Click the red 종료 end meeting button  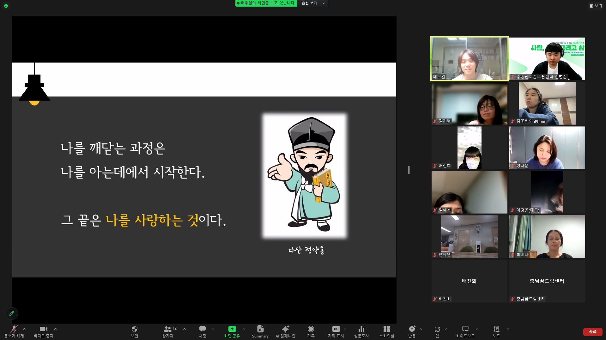(592, 331)
